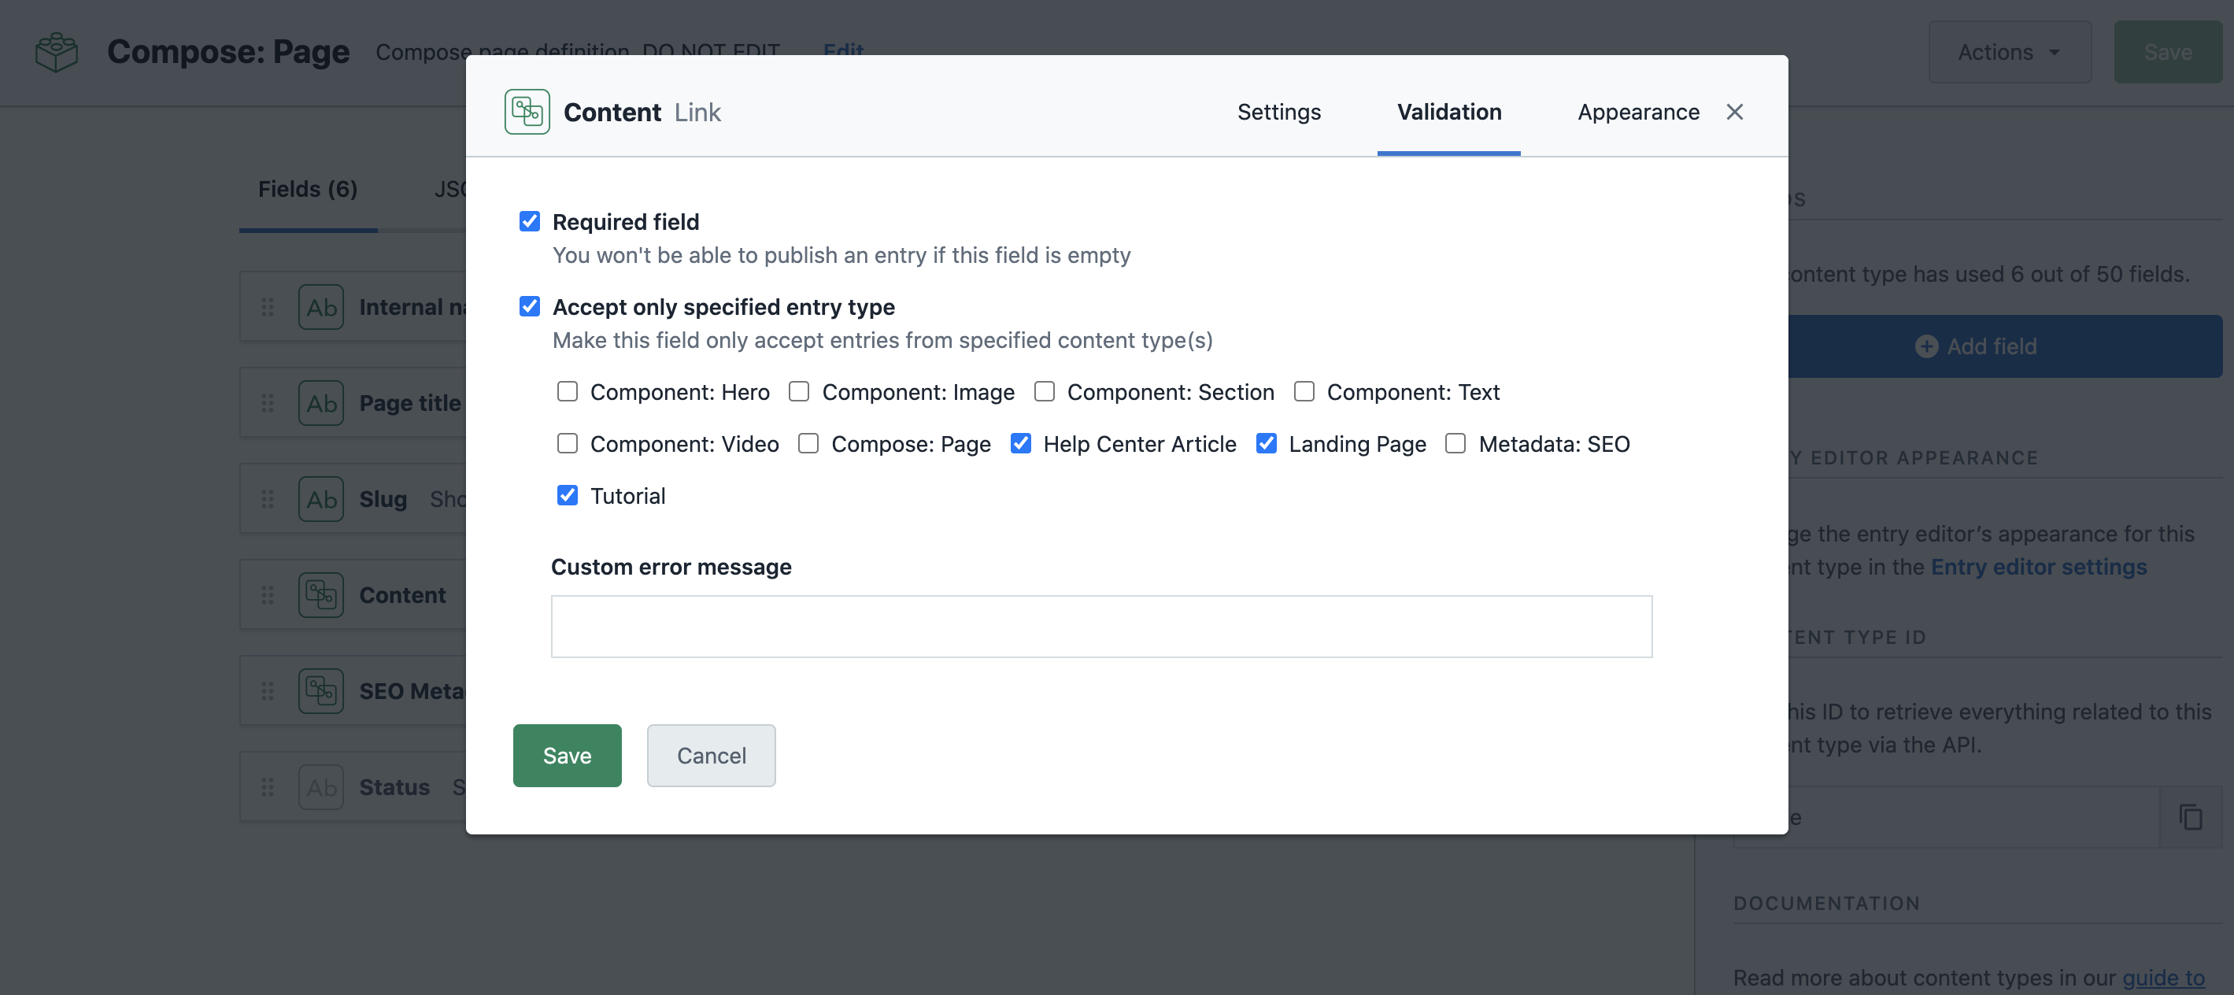Uncheck the Required field checkbox
Screen dimensions: 2234x995
[529, 222]
